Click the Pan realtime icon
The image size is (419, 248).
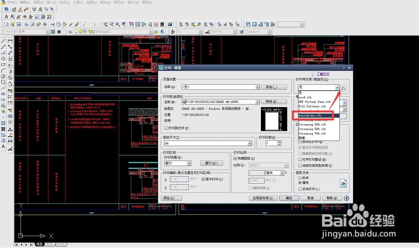[106, 24]
